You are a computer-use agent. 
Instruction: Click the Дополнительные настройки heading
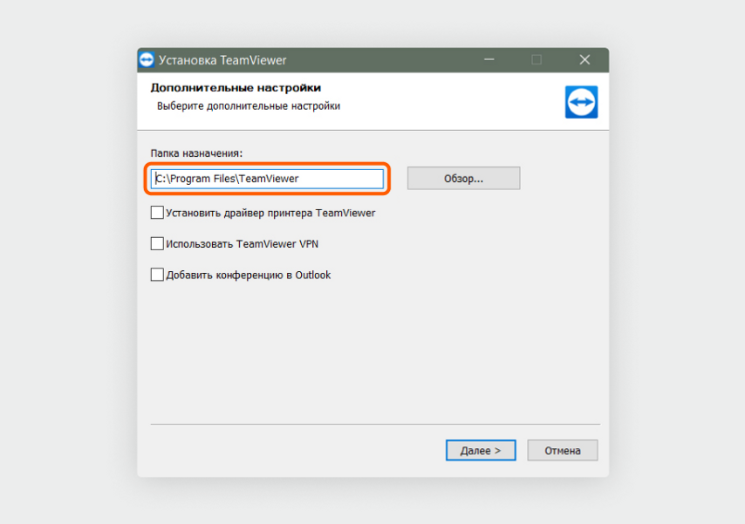click(x=236, y=87)
